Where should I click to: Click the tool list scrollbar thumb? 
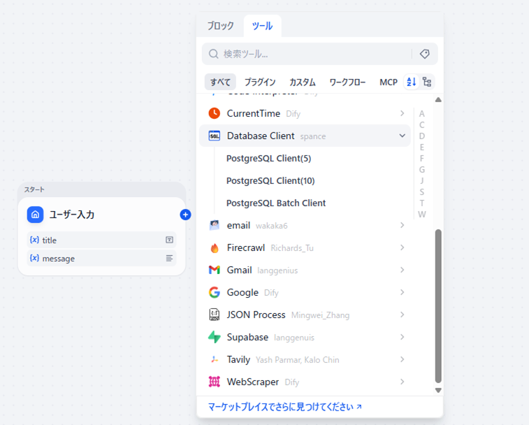click(438, 305)
